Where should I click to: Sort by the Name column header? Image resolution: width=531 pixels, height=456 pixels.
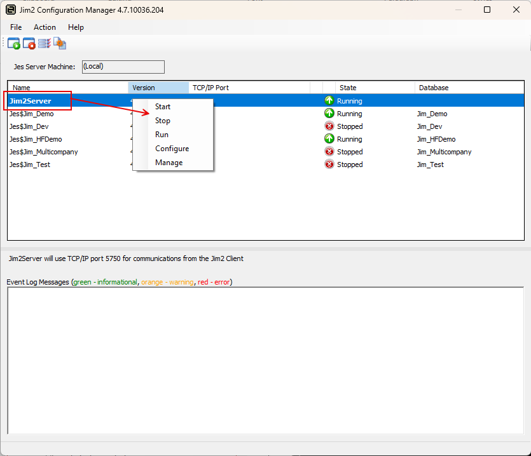[68, 88]
